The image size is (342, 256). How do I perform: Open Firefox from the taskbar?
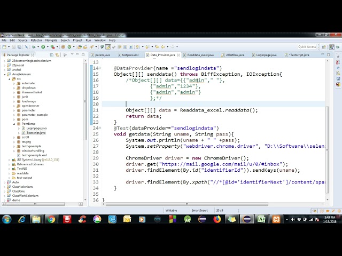(x=217, y=219)
